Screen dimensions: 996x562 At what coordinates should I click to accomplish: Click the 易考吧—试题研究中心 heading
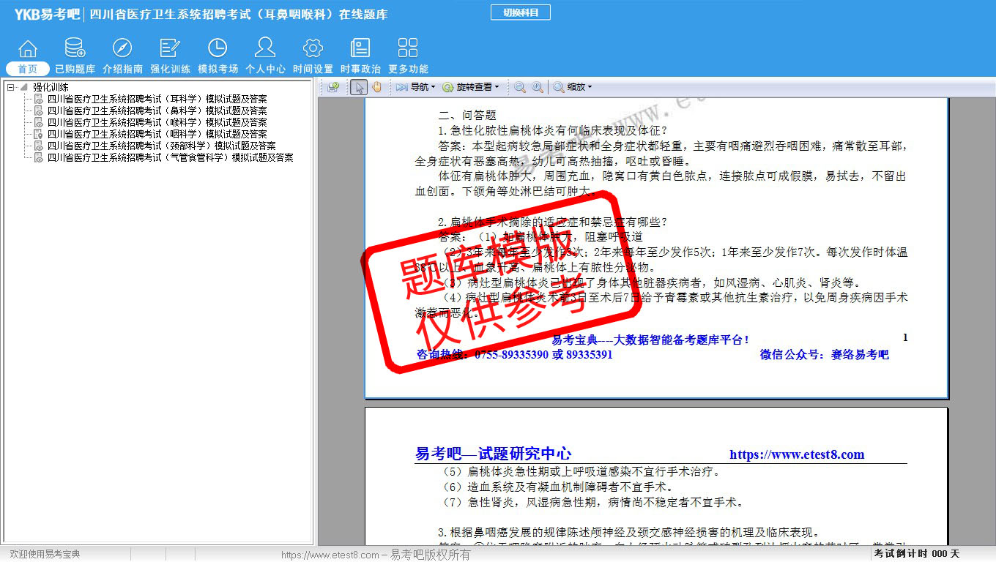(494, 454)
